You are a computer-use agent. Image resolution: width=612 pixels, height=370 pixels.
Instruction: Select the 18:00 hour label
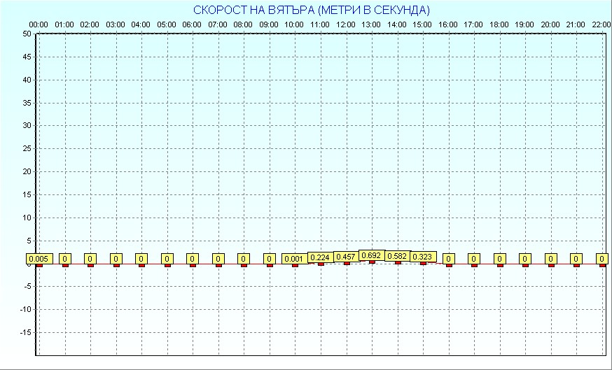point(499,24)
